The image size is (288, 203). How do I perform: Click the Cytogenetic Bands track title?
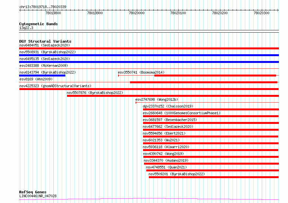point(39,24)
